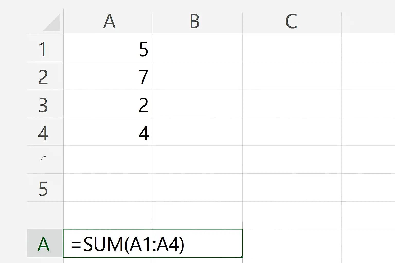
Task: Select the cell containing value 4
Action: [108, 132]
